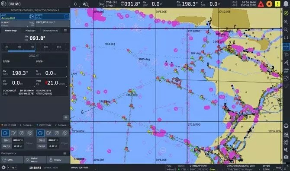
Task: Expand ЭВН/ПКД1 Больше options
Action: click(x=27, y=125)
